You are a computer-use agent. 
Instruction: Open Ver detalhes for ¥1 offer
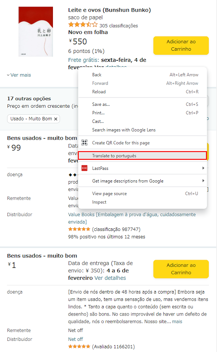tap(110, 278)
